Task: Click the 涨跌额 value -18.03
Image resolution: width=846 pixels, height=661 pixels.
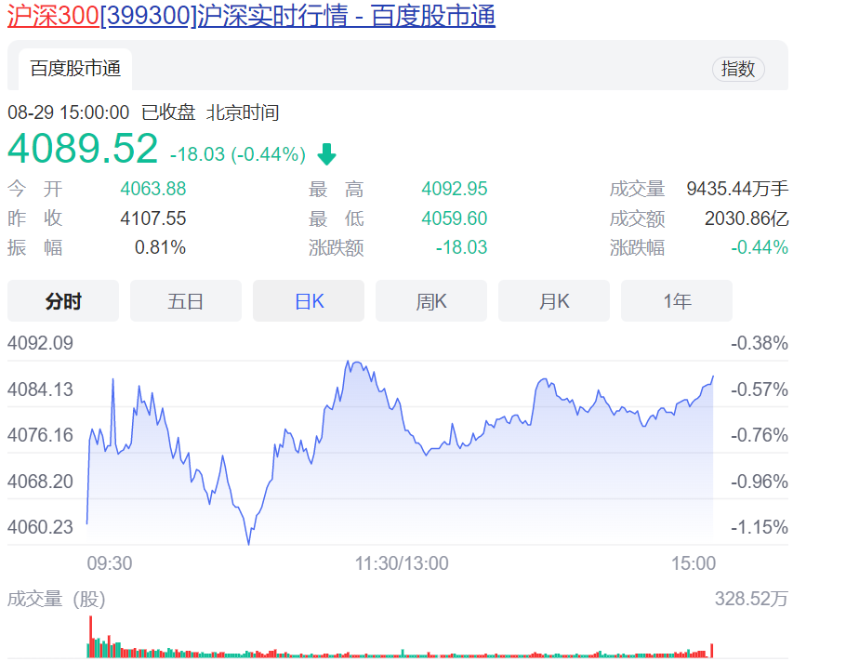Action: tap(461, 247)
